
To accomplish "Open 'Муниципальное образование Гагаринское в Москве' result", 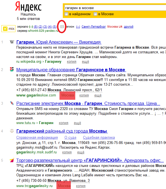I will point(71,70).
